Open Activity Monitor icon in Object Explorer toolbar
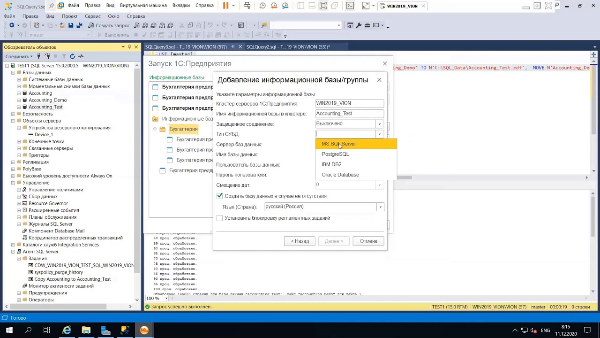Viewport: 600px width, 338px height. pyautogui.click(x=81, y=56)
